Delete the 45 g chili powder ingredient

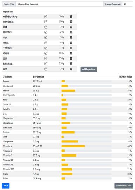71,43
